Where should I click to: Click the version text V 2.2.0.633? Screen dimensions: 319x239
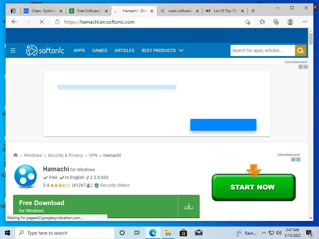pyautogui.click(x=97, y=177)
